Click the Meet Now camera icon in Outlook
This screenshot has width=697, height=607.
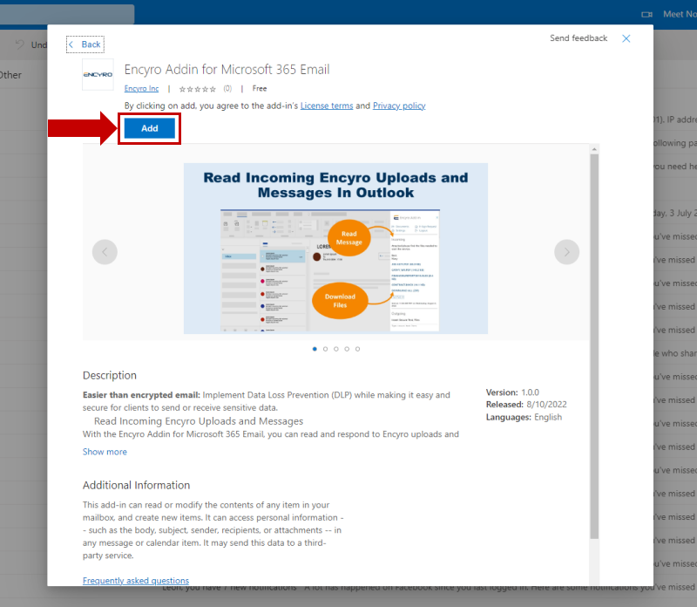[x=646, y=15]
